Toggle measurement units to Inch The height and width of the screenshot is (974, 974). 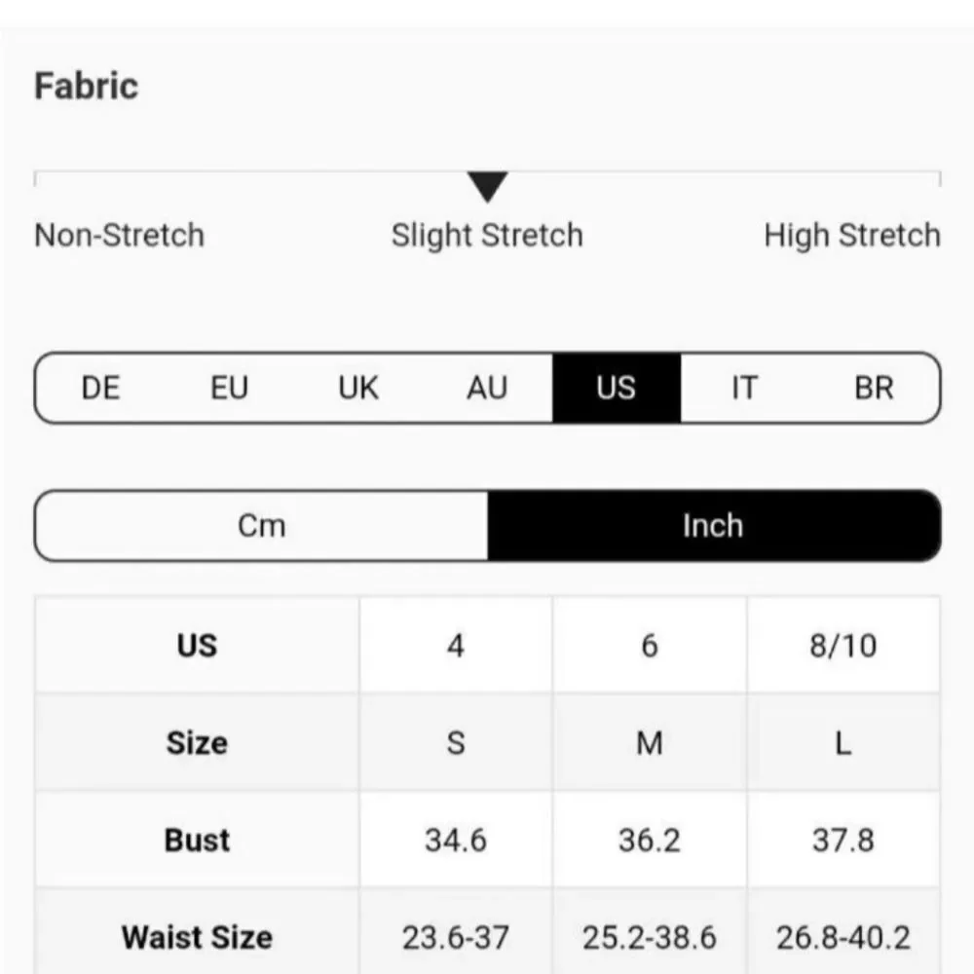[713, 526]
